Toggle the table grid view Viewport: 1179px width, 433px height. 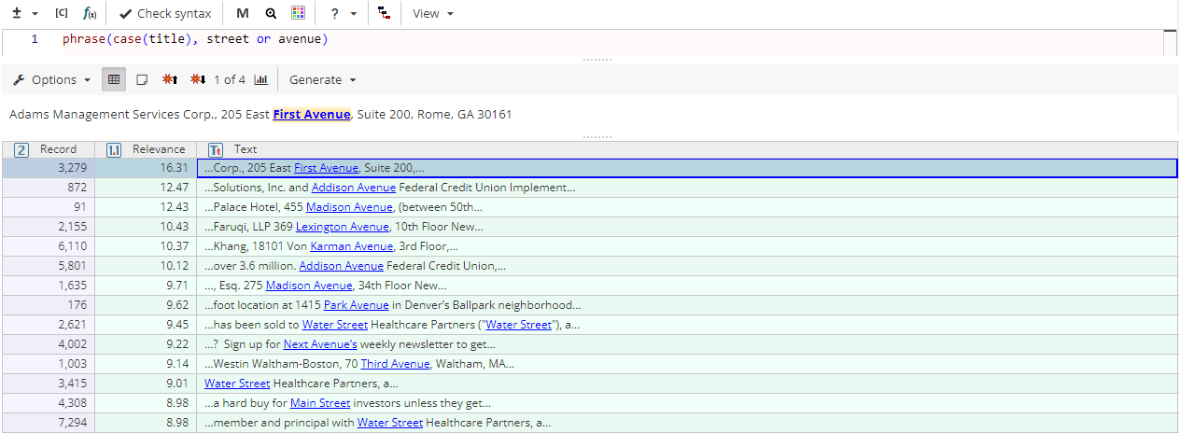coord(114,80)
